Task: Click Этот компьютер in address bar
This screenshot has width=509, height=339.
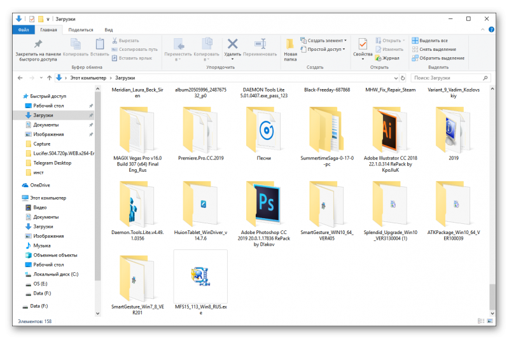Action: (88, 78)
